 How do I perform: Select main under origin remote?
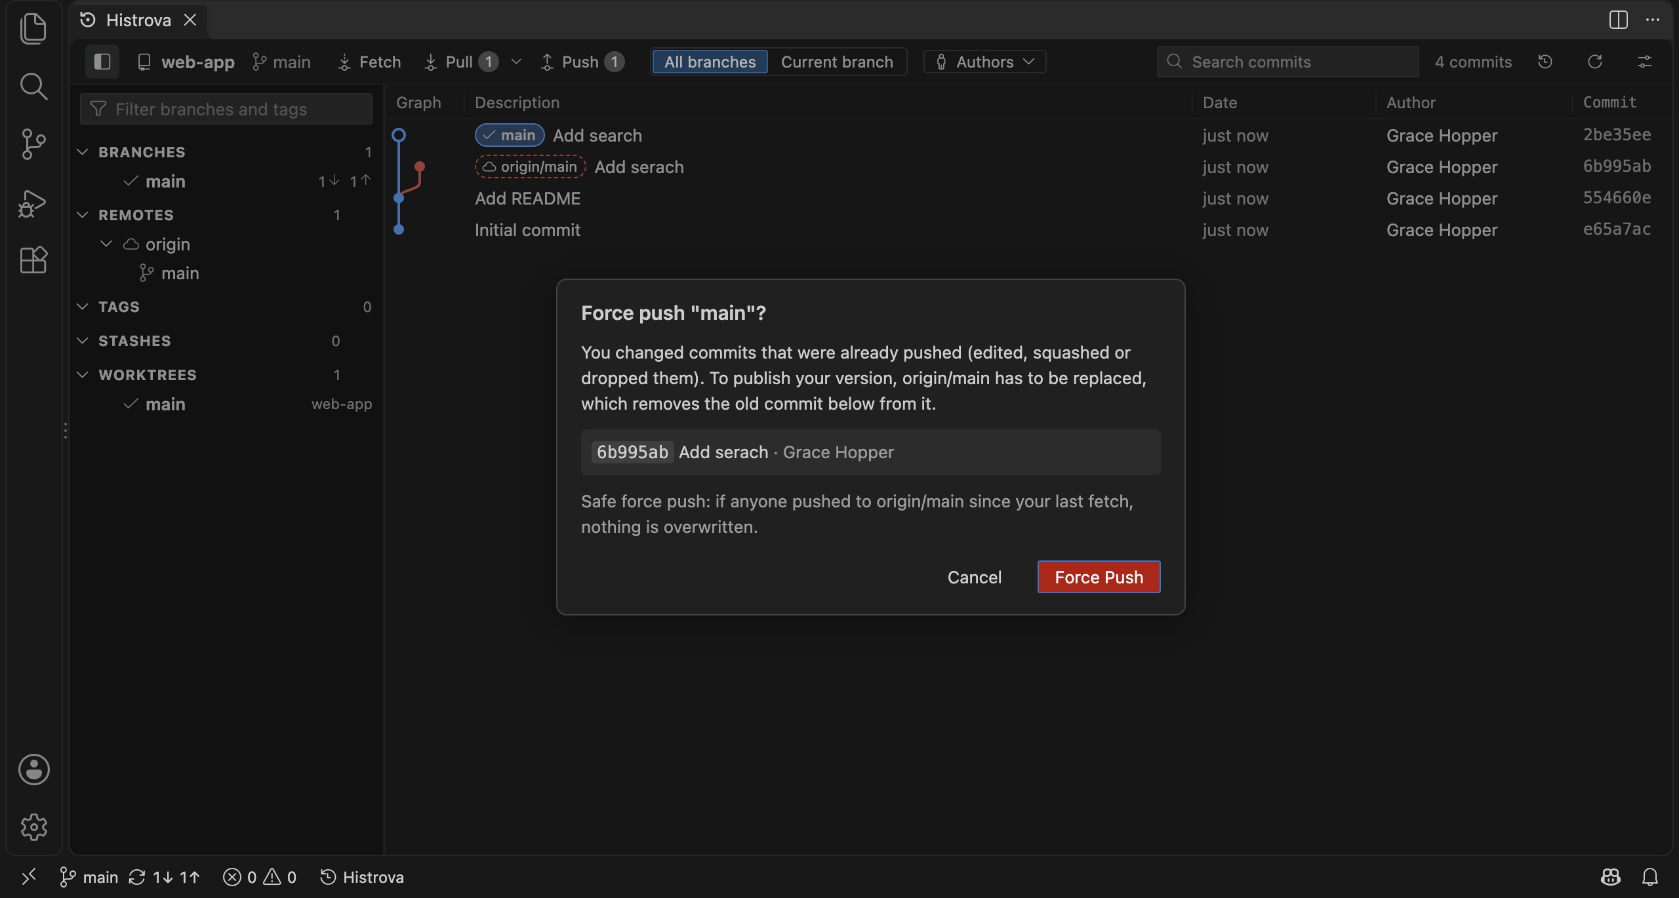pyautogui.click(x=180, y=273)
